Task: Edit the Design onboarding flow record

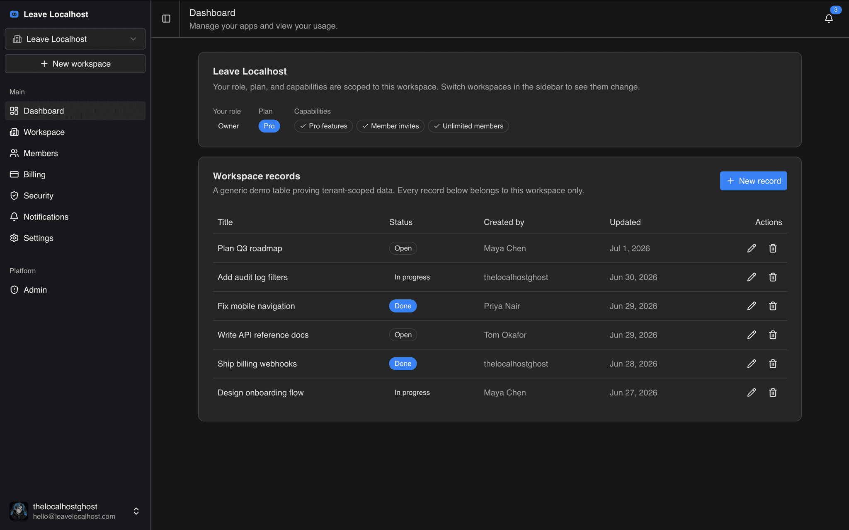Action: 752,393
